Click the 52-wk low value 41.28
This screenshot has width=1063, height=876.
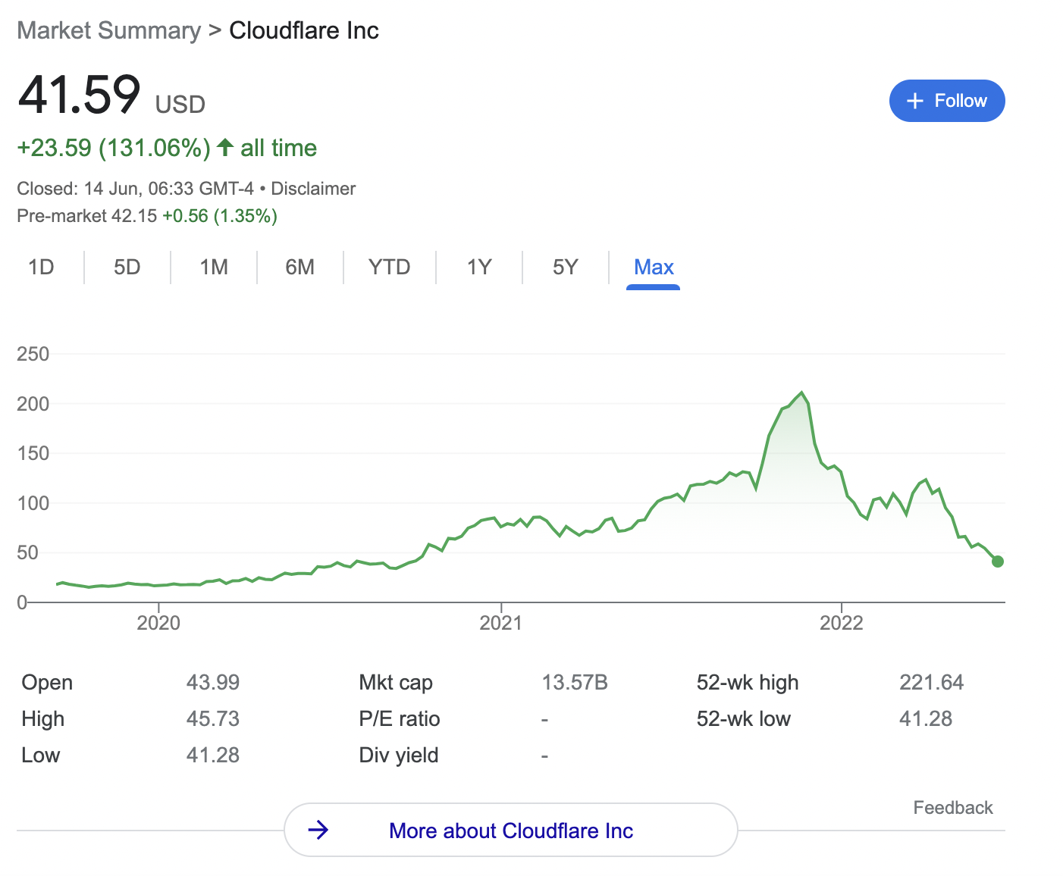pos(926,719)
